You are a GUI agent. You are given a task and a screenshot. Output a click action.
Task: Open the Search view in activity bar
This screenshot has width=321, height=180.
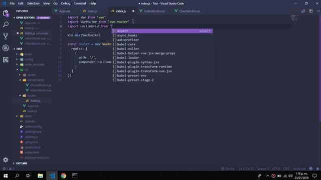[x=6, y=24]
